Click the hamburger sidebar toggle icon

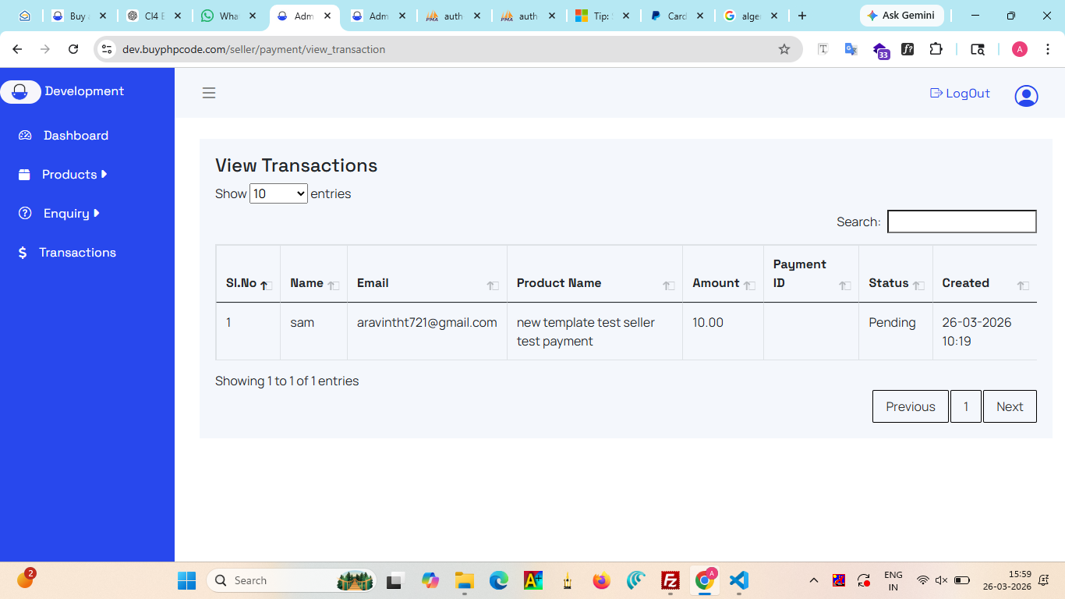point(209,93)
